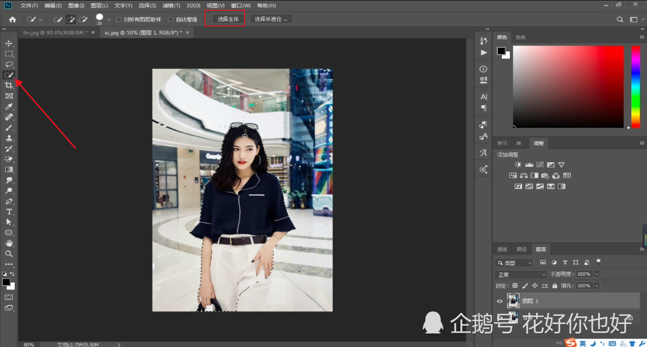The image size is (647, 347).
Task: Hide 图层 1 via eye icon
Action: click(500, 301)
